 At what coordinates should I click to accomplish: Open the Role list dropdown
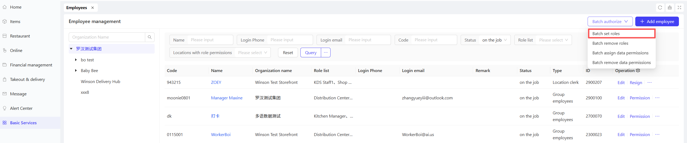(553, 40)
